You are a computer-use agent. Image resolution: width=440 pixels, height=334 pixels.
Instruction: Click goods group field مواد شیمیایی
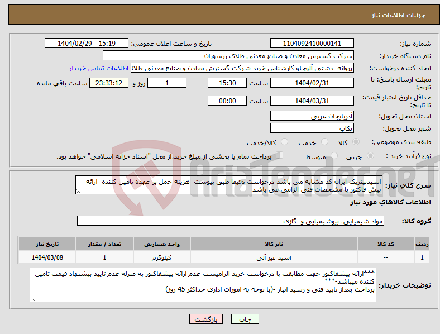231,221
